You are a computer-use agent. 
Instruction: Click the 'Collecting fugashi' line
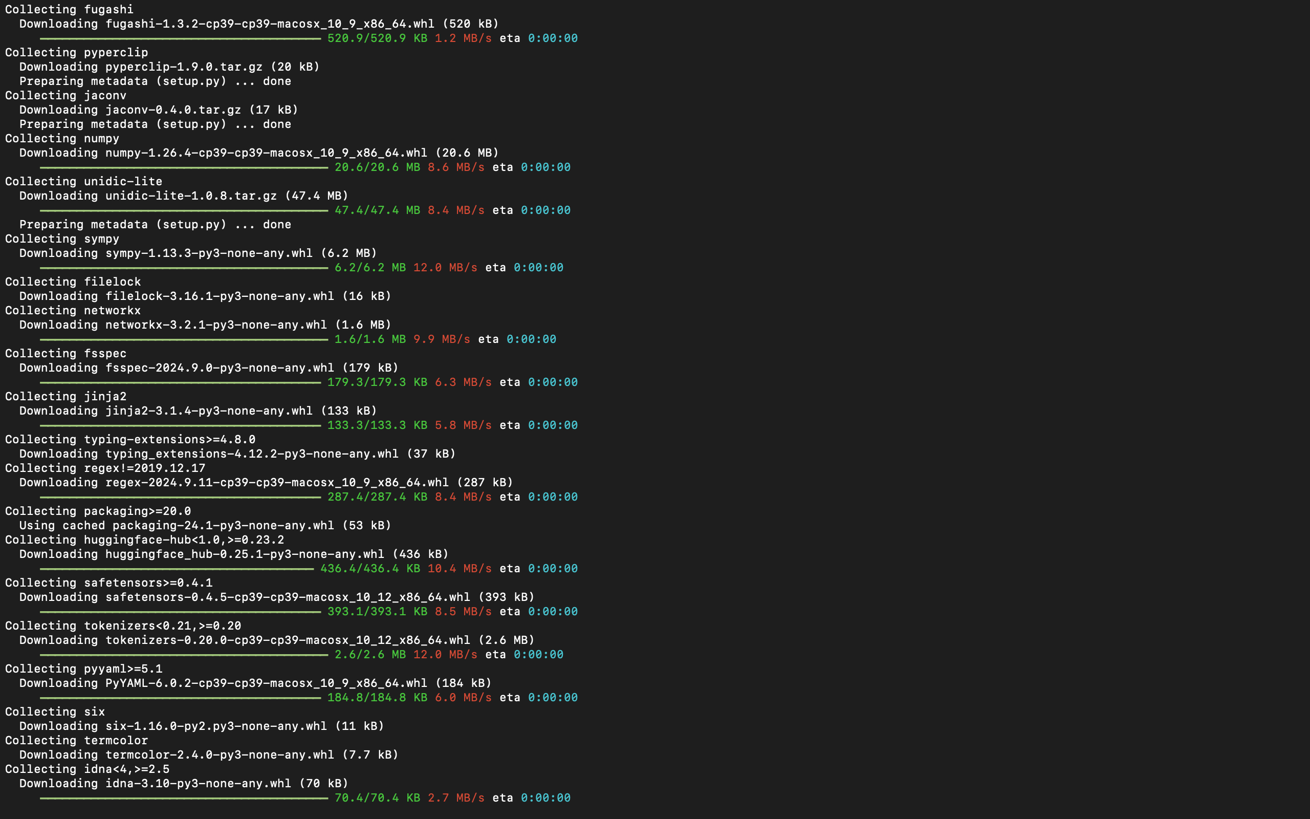tap(69, 9)
